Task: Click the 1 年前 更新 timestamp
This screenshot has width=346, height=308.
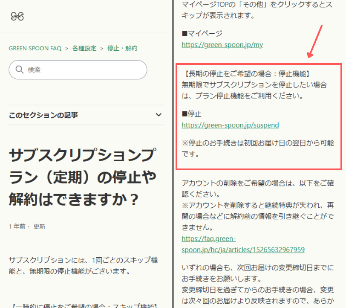Action: (27, 227)
